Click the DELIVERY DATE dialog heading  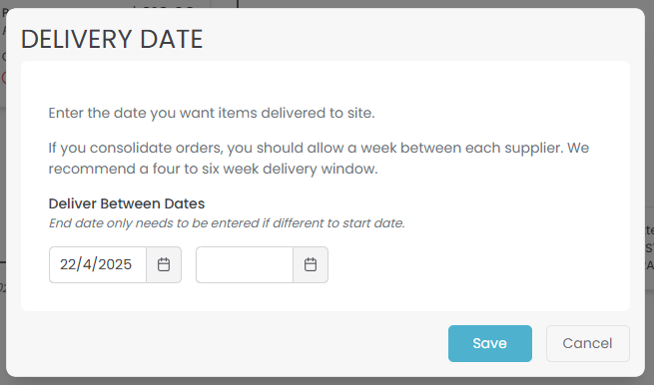tap(112, 39)
